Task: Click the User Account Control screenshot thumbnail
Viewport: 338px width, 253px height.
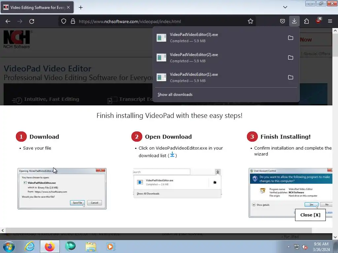Action: (290, 193)
